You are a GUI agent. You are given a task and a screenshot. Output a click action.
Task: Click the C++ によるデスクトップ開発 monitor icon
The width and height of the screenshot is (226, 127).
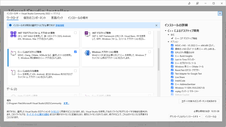coord(13,54)
